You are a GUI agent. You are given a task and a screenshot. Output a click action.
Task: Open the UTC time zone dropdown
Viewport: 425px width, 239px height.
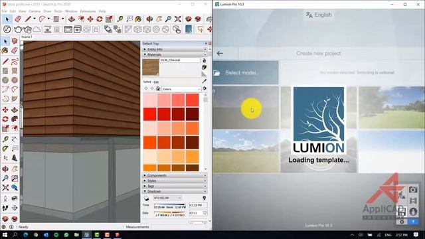pyautogui.click(x=167, y=198)
